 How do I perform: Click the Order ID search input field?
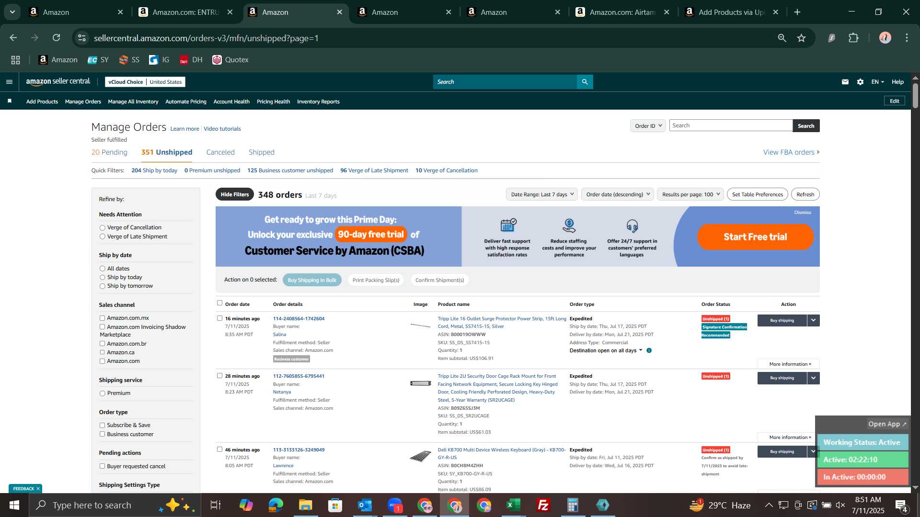pos(731,125)
